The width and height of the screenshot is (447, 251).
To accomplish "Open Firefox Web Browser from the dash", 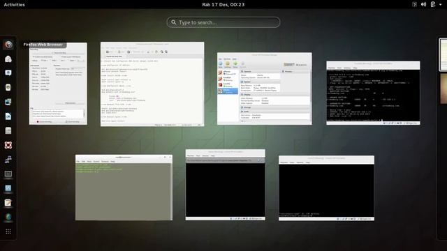I will (x=8, y=45).
